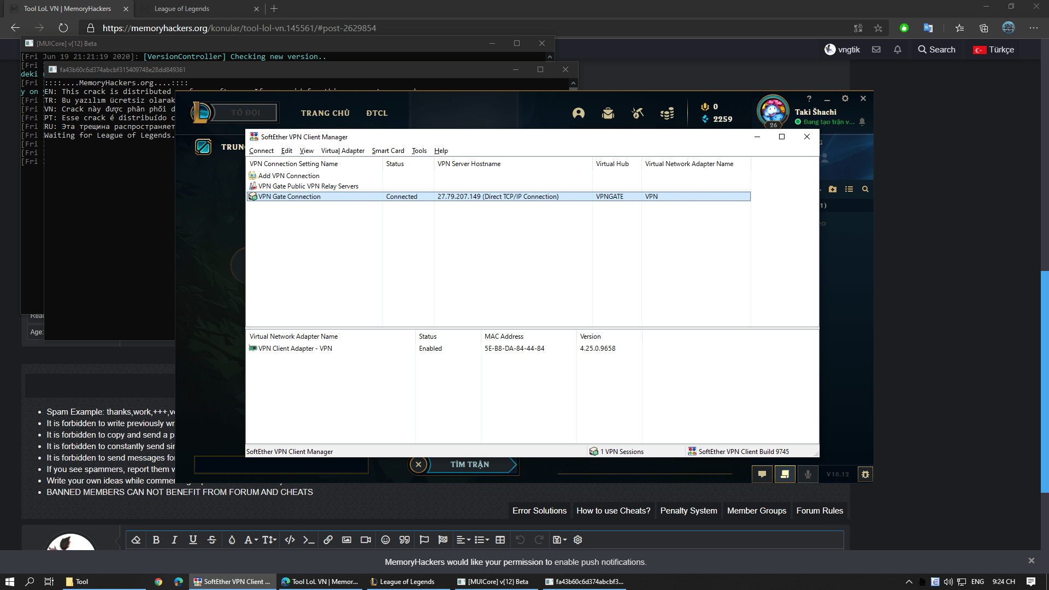Toggle League voice microphone icon
This screenshot has height=590, width=1049.
808,474
